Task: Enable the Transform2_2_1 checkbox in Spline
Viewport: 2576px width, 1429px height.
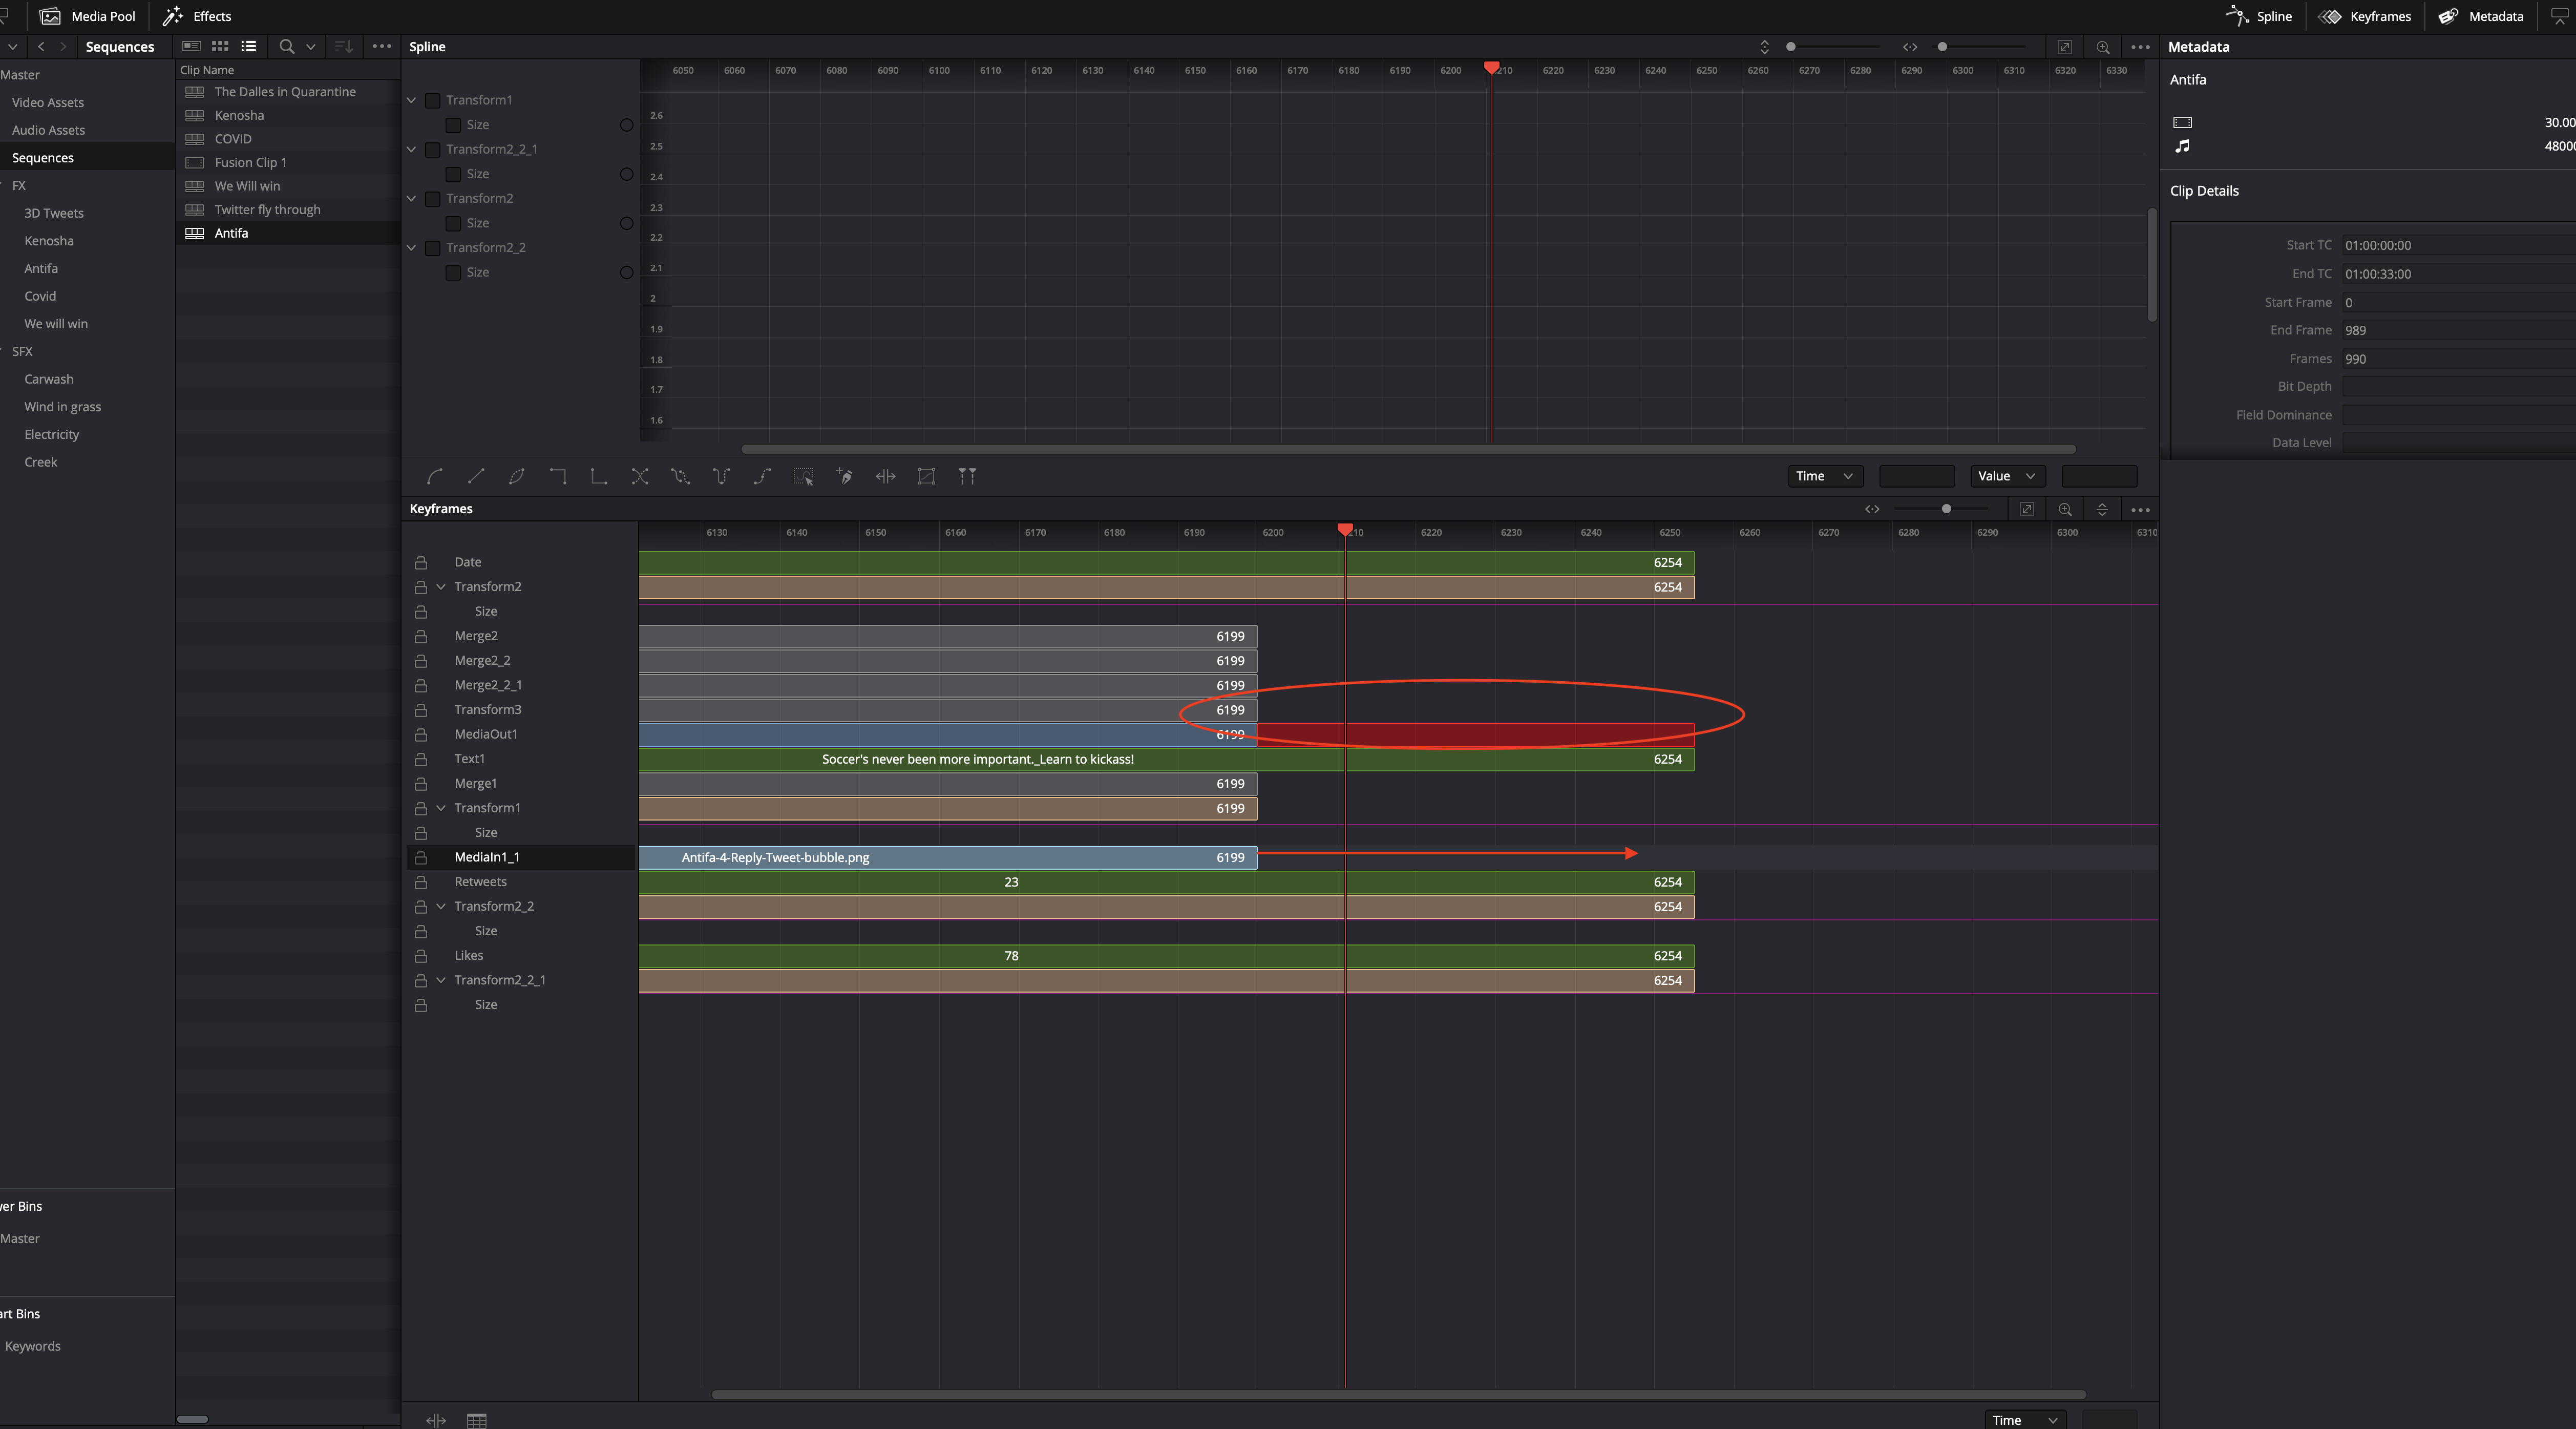Action: click(x=433, y=149)
